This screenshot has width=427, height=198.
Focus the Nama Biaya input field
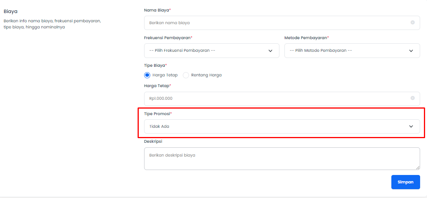point(282,23)
